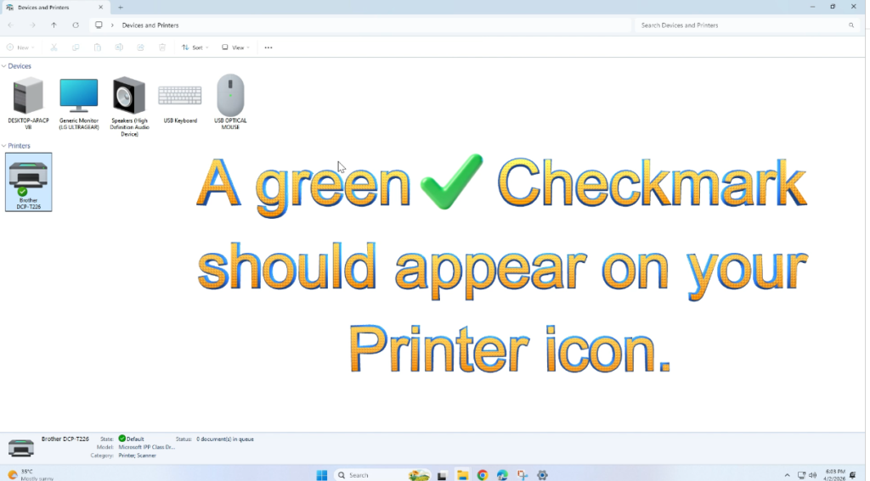Click the Cut toolbar icon
Viewport: 870px width, 481px height.
54,48
